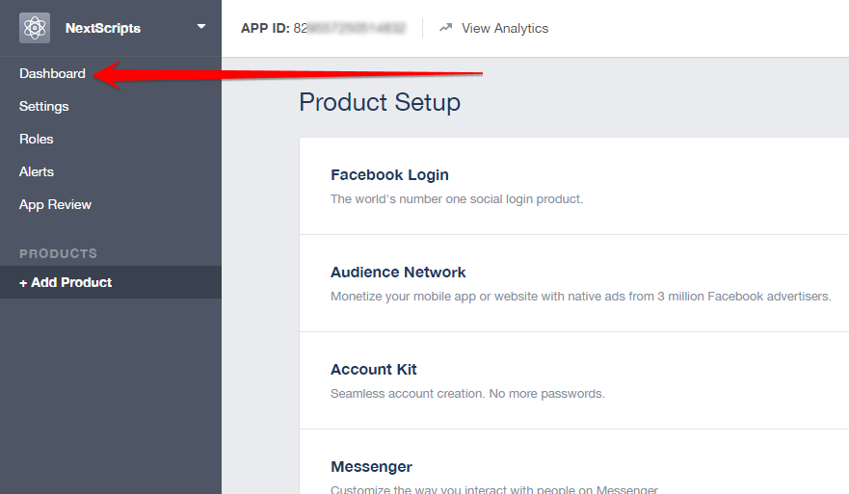
Task: Click 'The world's number one social login product.'
Action: click(457, 199)
